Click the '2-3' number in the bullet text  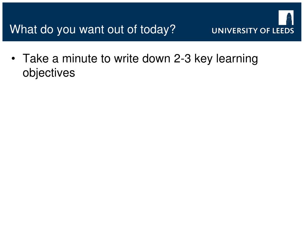click(183, 58)
